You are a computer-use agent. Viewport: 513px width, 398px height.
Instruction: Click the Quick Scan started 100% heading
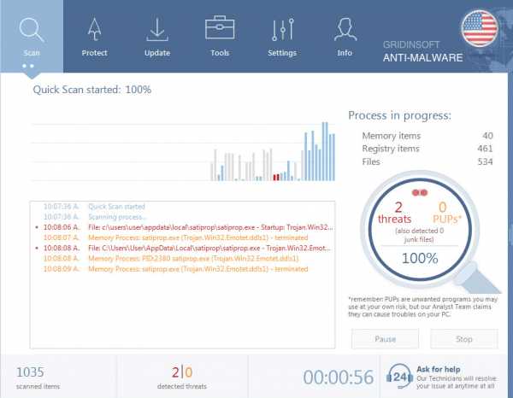[x=92, y=90]
